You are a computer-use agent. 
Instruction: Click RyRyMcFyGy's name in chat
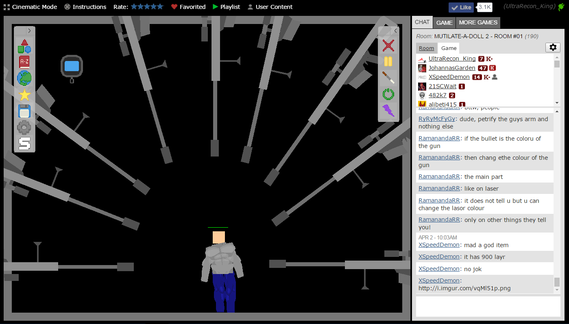[437, 119]
